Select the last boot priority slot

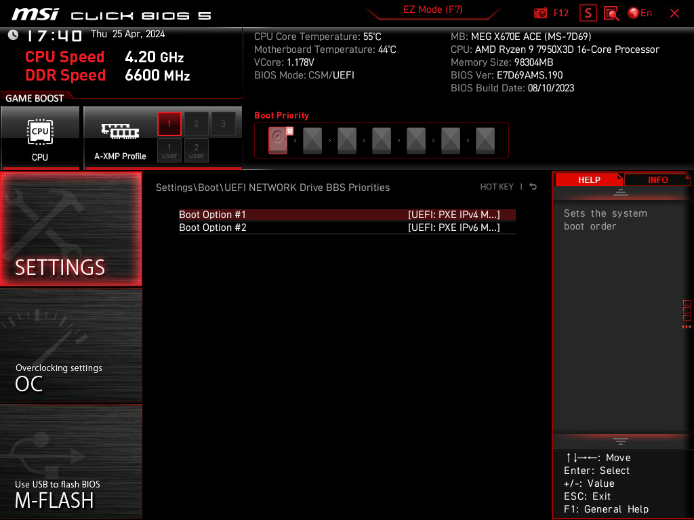(x=485, y=141)
